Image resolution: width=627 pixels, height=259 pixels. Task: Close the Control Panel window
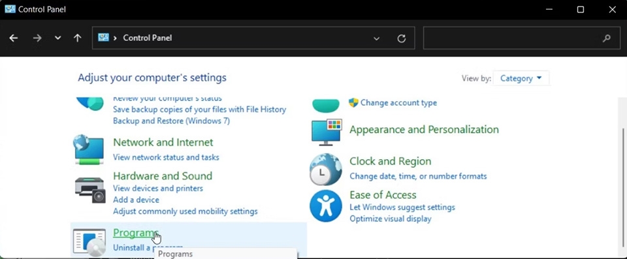click(x=612, y=10)
